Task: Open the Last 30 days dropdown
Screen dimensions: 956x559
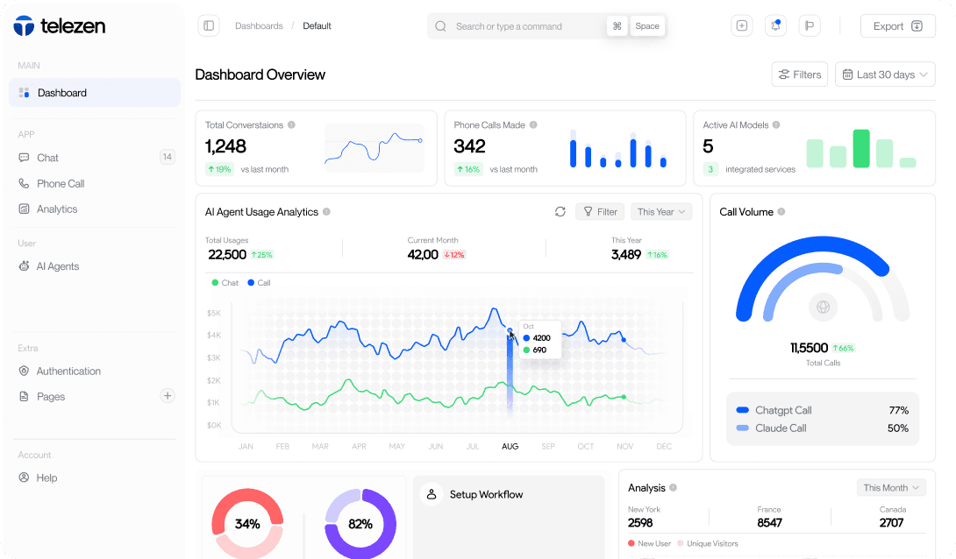Action: pyautogui.click(x=885, y=74)
